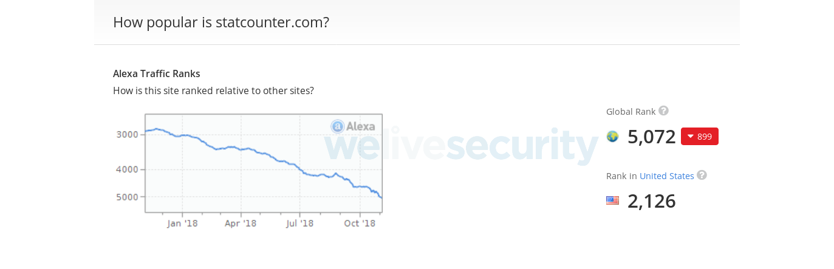Click the 5,072 global rank number
This screenshot has height=269, width=834.
point(651,137)
